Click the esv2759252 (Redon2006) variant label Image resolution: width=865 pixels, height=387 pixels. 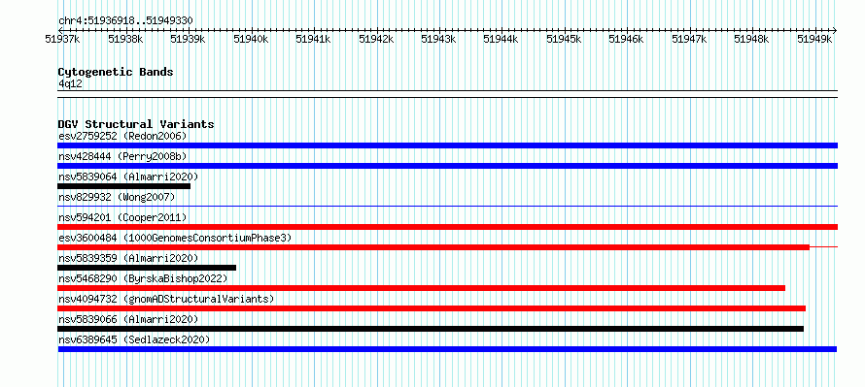(122, 136)
